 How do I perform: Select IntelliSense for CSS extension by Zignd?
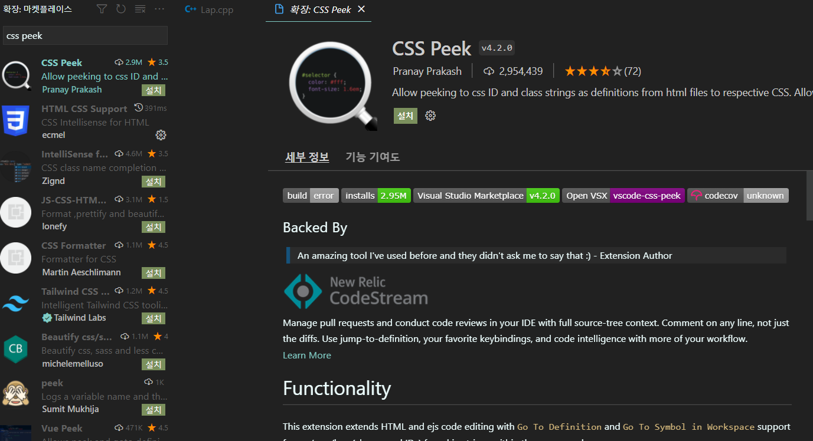[85, 167]
